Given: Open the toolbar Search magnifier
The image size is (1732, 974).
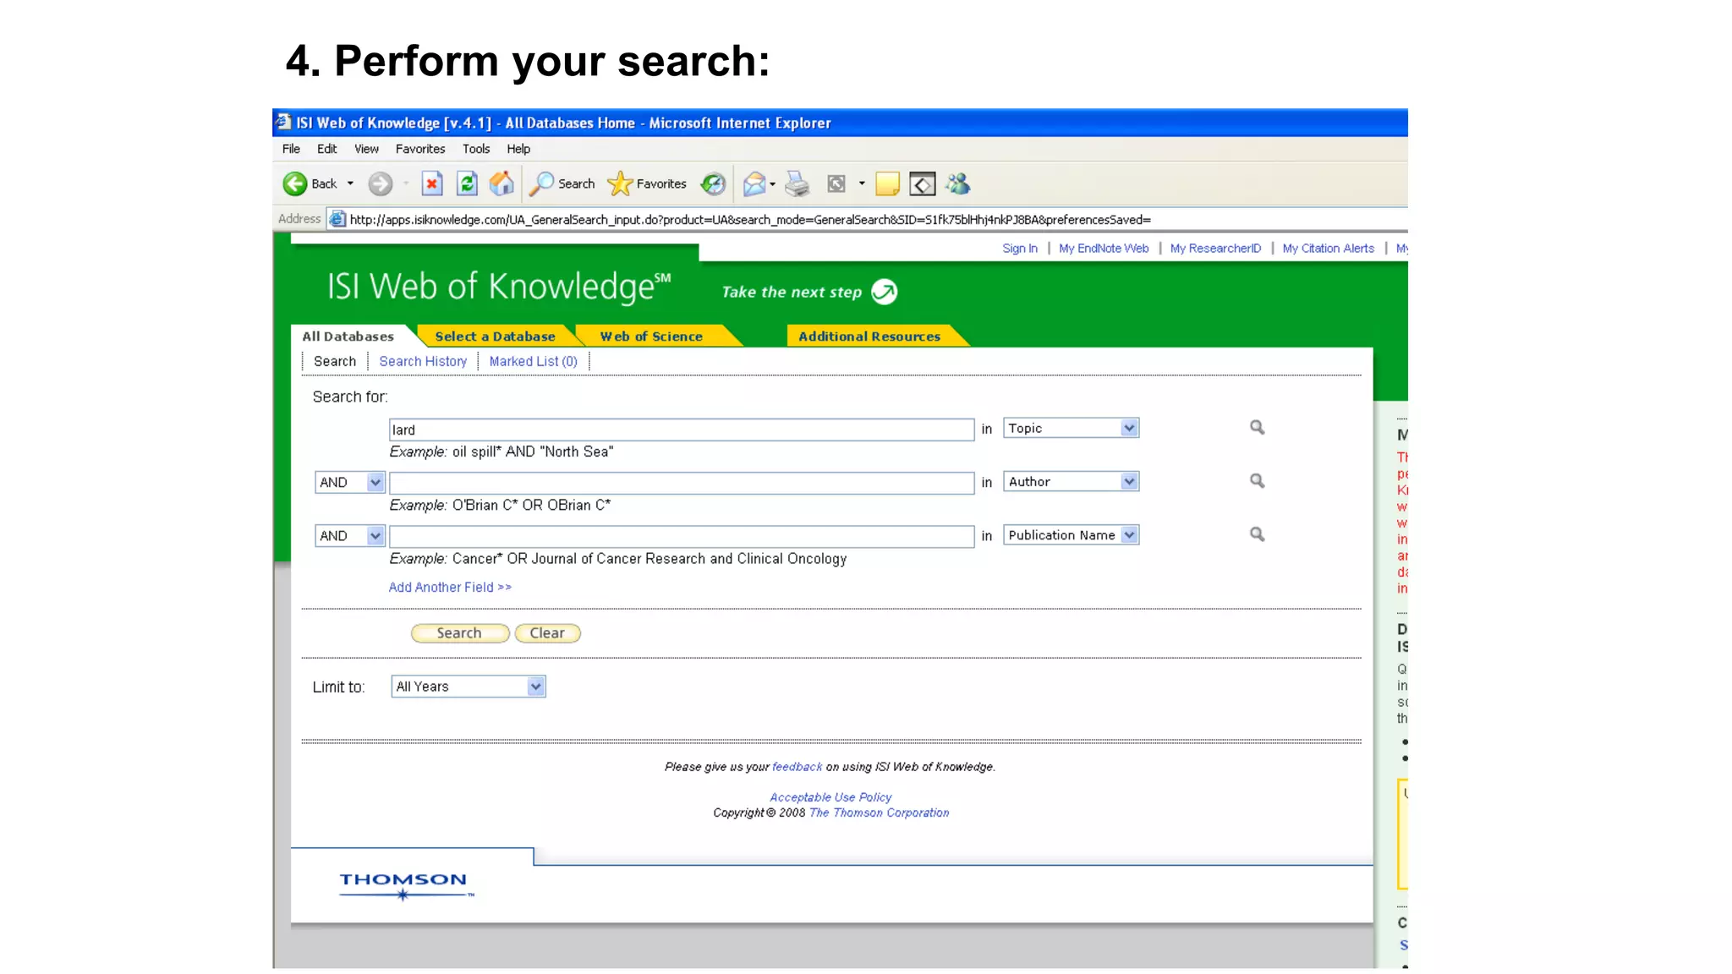Looking at the screenshot, I should (x=541, y=183).
